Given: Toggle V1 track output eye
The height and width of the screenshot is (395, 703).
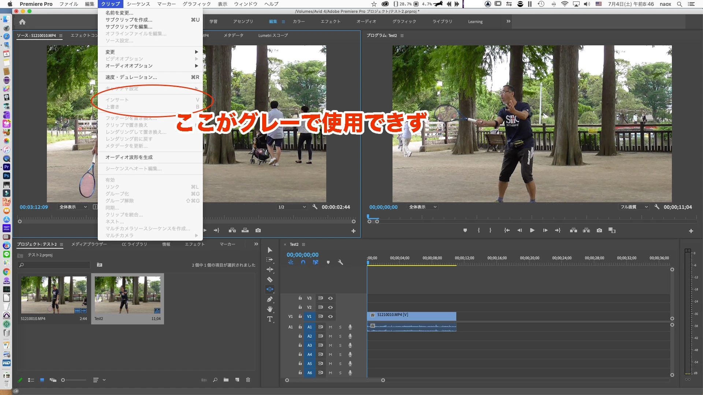Looking at the screenshot, I should (x=330, y=316).
